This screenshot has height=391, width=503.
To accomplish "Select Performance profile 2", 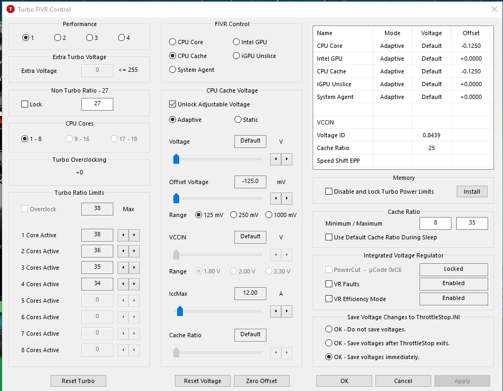I will pos(60,38).
